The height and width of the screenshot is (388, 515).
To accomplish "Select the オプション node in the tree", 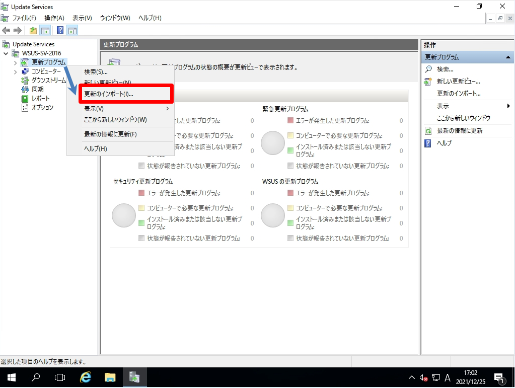I will (42, 107).
